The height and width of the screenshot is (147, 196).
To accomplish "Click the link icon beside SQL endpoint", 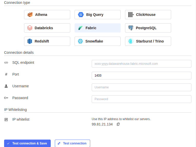I will pos(6,62).
